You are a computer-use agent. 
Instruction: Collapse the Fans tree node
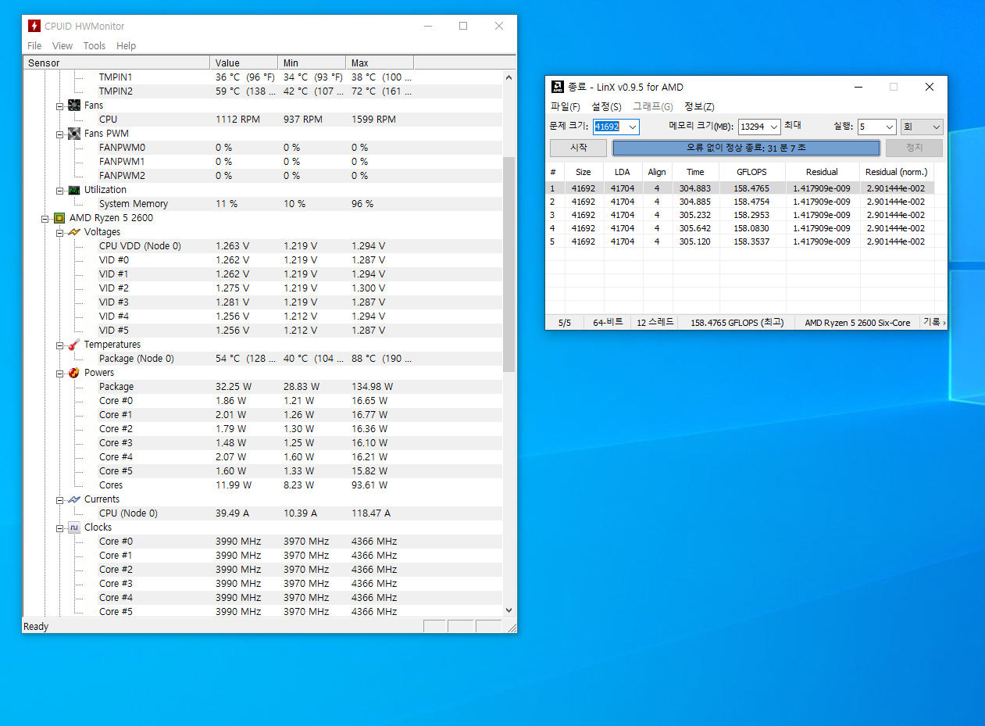[60, 106]
